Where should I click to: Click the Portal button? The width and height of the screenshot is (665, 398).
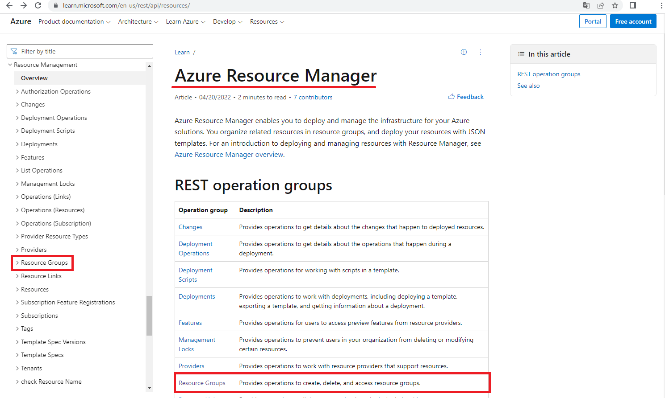pyautogui.click(x=593, y=21)
